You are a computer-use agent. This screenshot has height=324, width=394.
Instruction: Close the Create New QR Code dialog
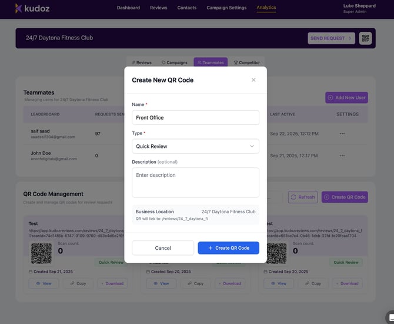[x=253, y=80]
